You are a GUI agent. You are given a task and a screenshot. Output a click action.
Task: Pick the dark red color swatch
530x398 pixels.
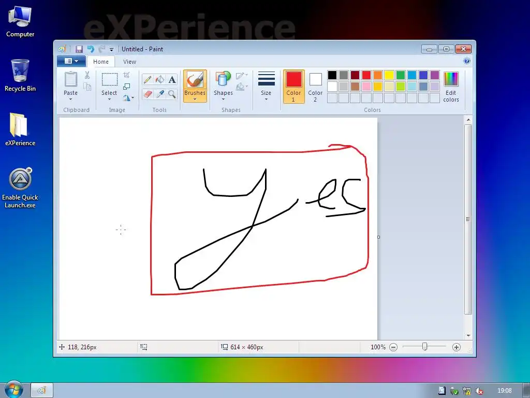tap(355, 75)
